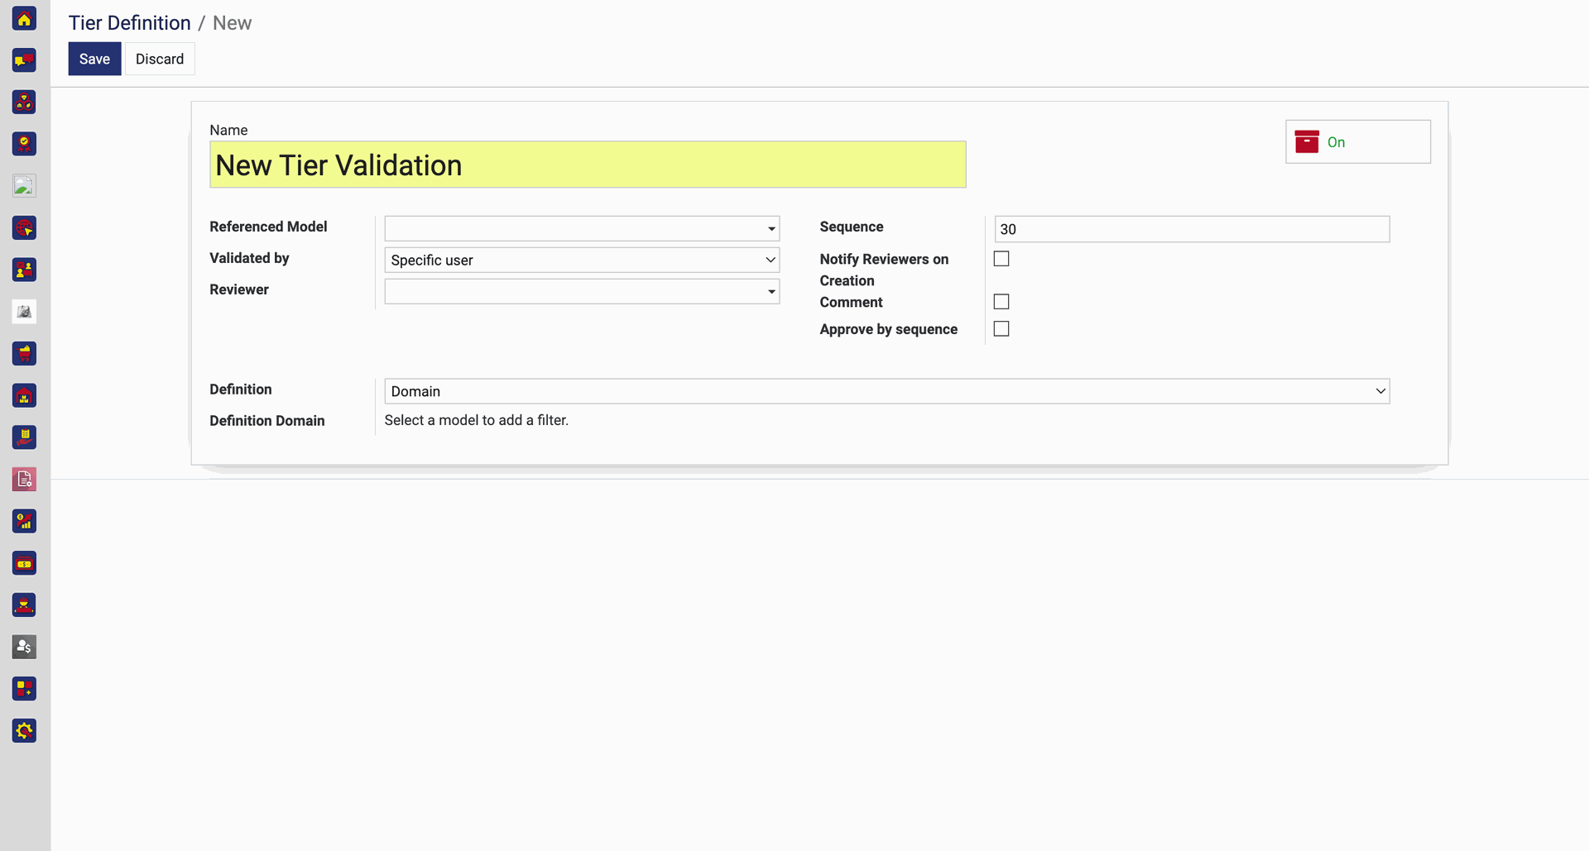Click into the Sequence input field

tap(1192, 229)
